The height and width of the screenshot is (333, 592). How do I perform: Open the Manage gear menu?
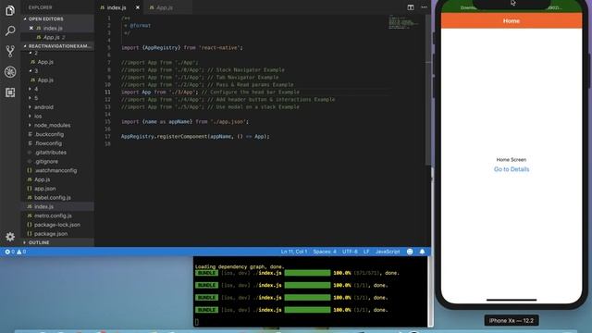[10, 237]
